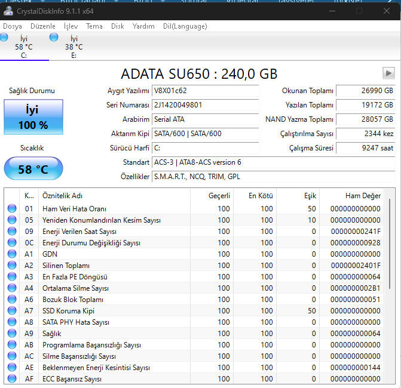
Task: Click the İyi 100 % health status button
Action: [x=33, y=117]
